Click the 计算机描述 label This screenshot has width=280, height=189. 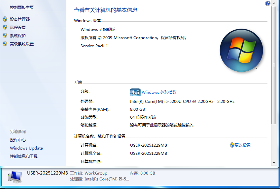pos(91,162)
